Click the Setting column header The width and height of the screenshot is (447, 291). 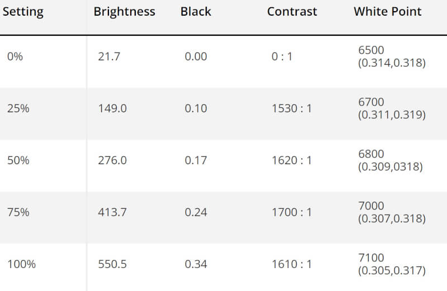point(22,12)
